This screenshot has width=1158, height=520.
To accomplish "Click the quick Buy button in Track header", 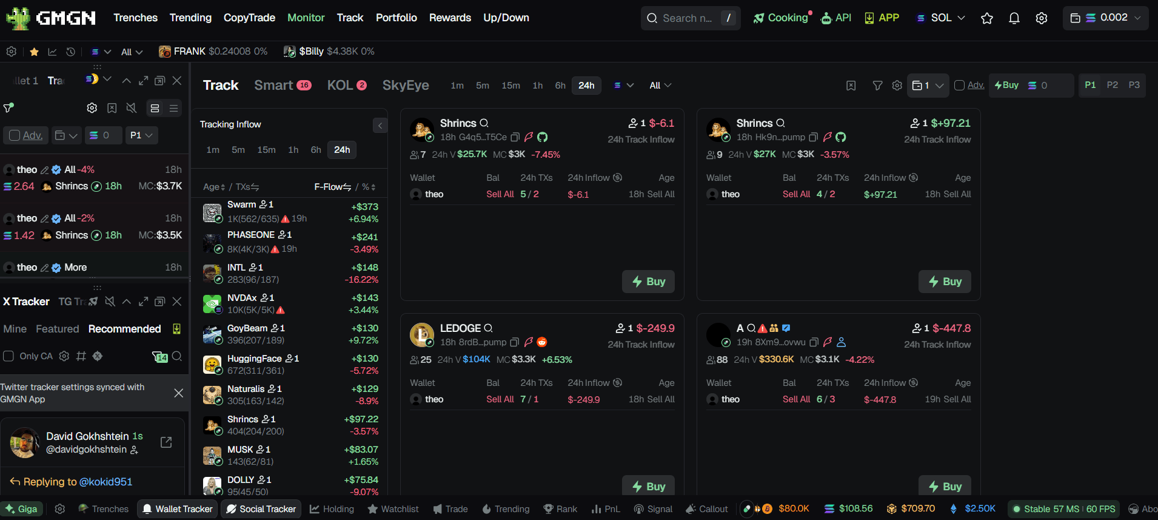I will pyautogui.click(x=1006, y=86).
